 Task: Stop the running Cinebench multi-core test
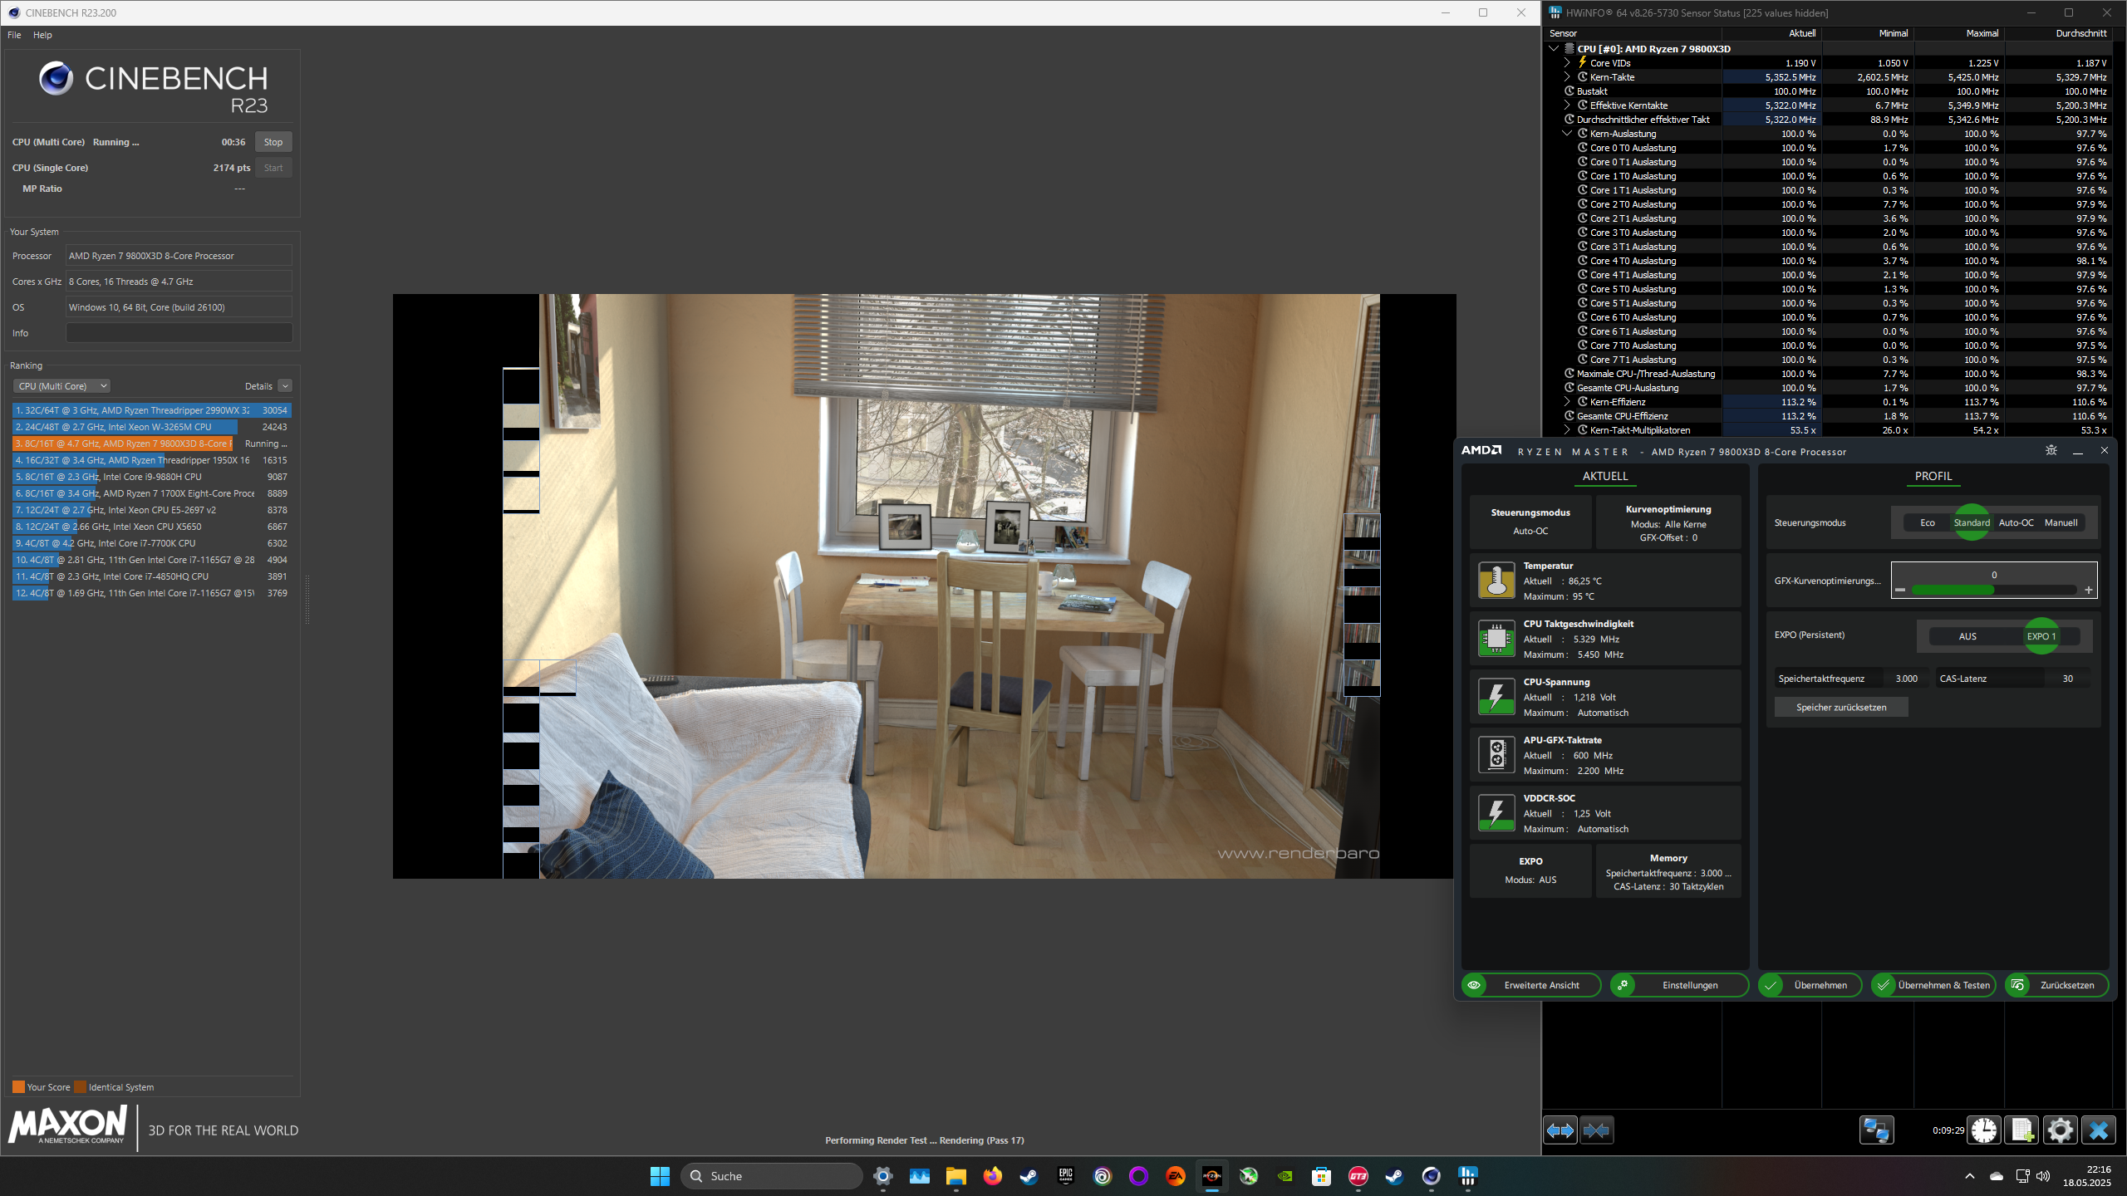click(x=273, y=142)
